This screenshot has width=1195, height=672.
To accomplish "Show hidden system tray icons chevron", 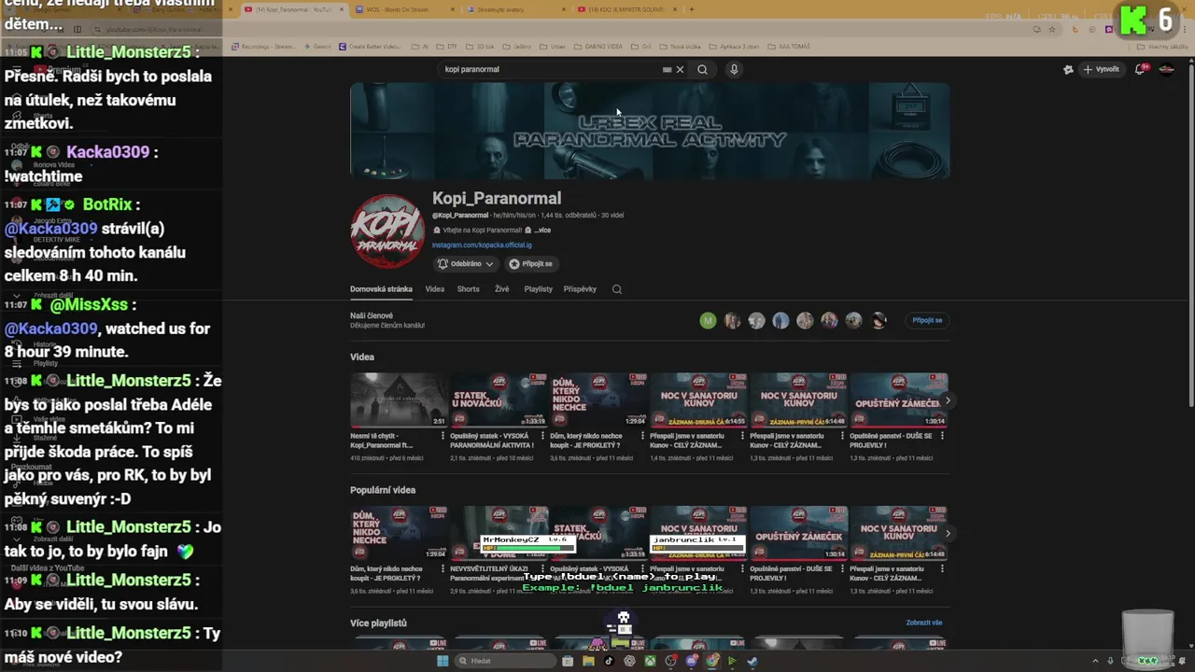I will 1096,661.
